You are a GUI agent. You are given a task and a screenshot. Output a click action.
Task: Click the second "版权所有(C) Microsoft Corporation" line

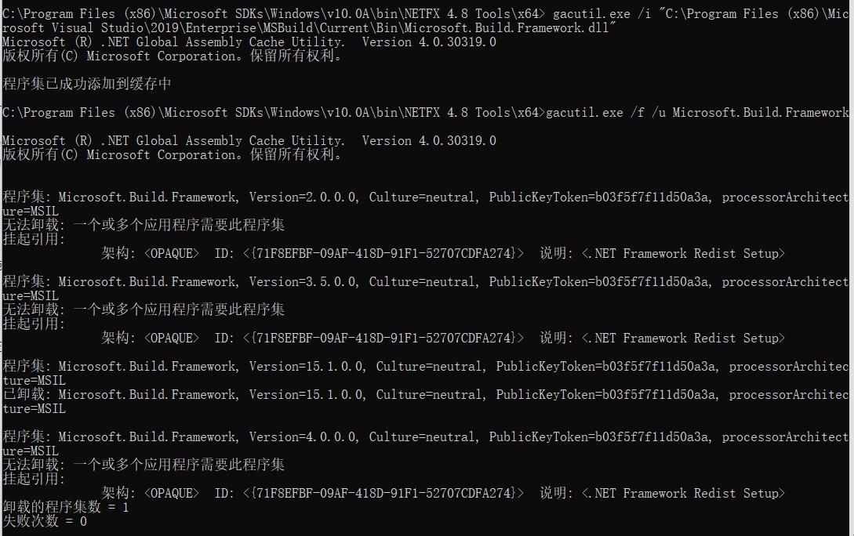[173, 155]
